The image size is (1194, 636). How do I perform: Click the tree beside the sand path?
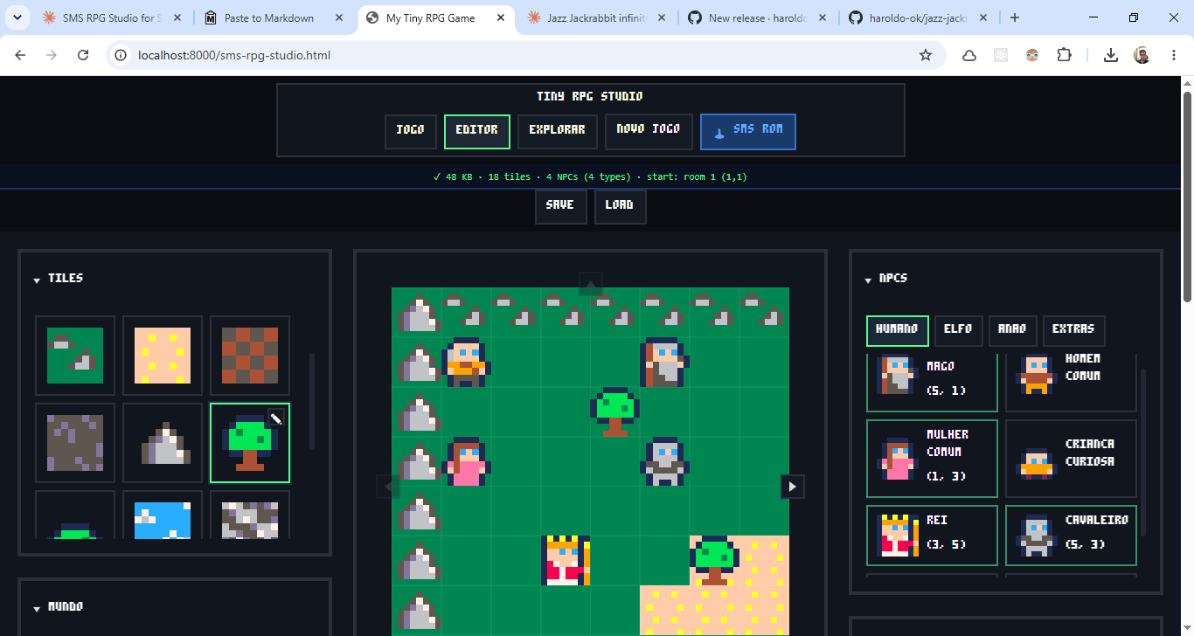click(715, 560)
